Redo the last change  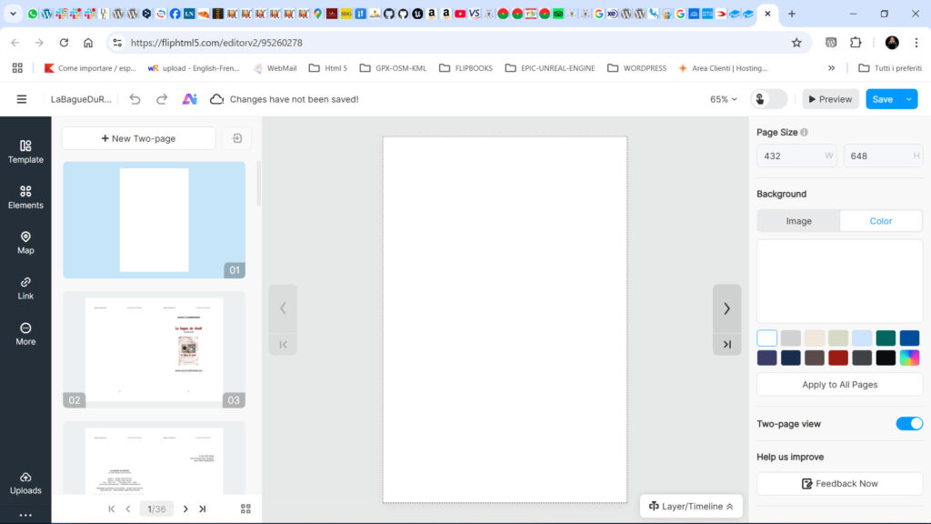point(162,99)
